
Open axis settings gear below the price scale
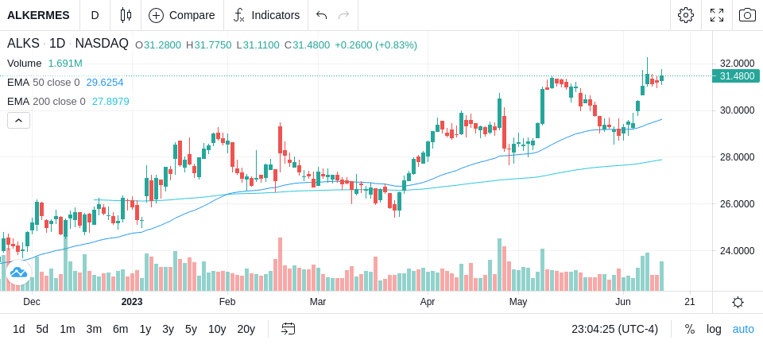pyautogui.click(x=738, y=302)
